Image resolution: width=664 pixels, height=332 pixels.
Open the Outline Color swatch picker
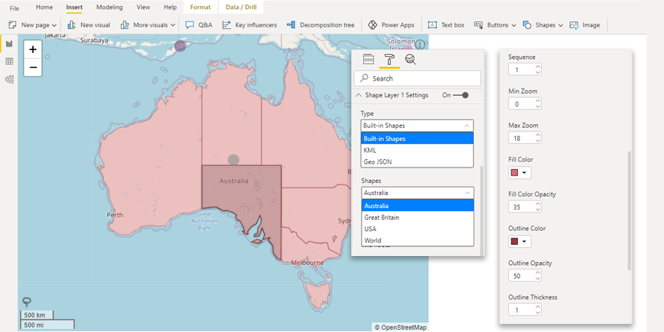pyautogui.click(x=519, y=241)
